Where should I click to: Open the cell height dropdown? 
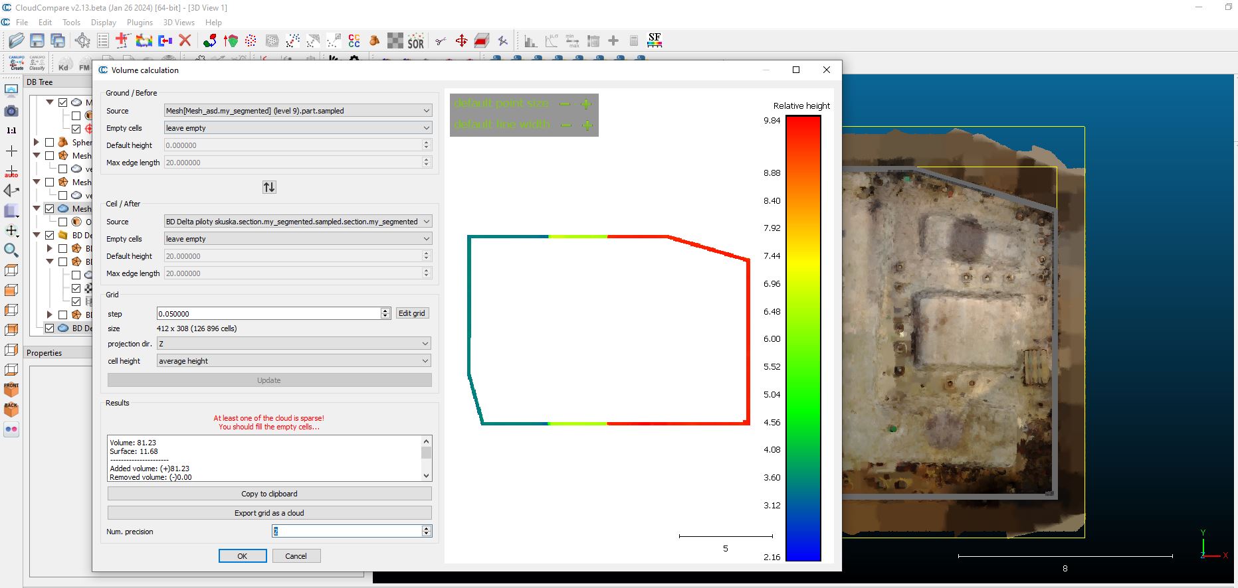click(x=293, y=361)
